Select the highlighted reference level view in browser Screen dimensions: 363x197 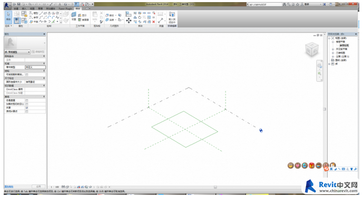344,46
